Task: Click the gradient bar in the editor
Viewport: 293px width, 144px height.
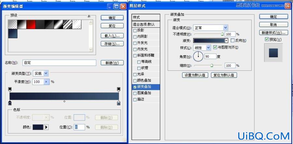Action: 64,96
